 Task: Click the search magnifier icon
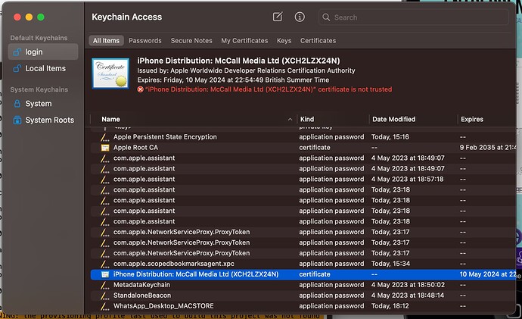click(x=326, y=17)
